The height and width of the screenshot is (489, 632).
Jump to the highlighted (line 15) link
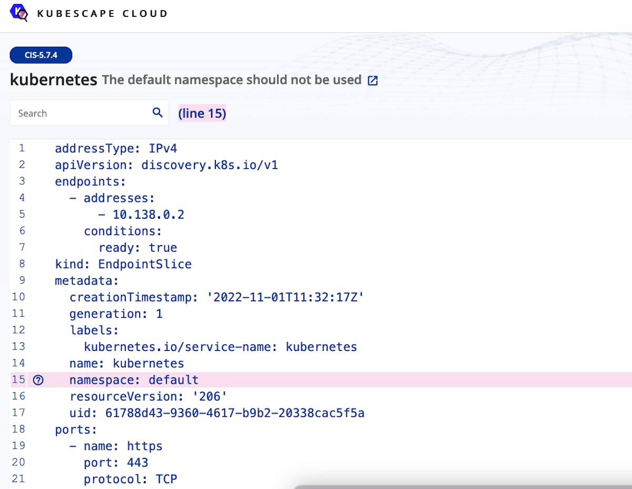[202, 113]
